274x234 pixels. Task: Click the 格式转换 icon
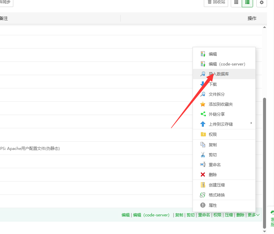(203, 195)
